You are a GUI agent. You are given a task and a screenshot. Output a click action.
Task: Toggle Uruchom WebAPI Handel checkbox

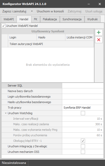[3, 26]
